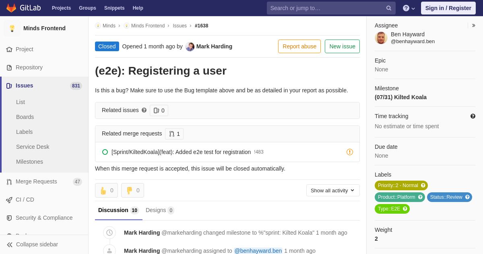This screenshot has width=483, height=254.
Task: Click Minds Frontend project avatar in sidebar
Action: click(x=12, y=28)
